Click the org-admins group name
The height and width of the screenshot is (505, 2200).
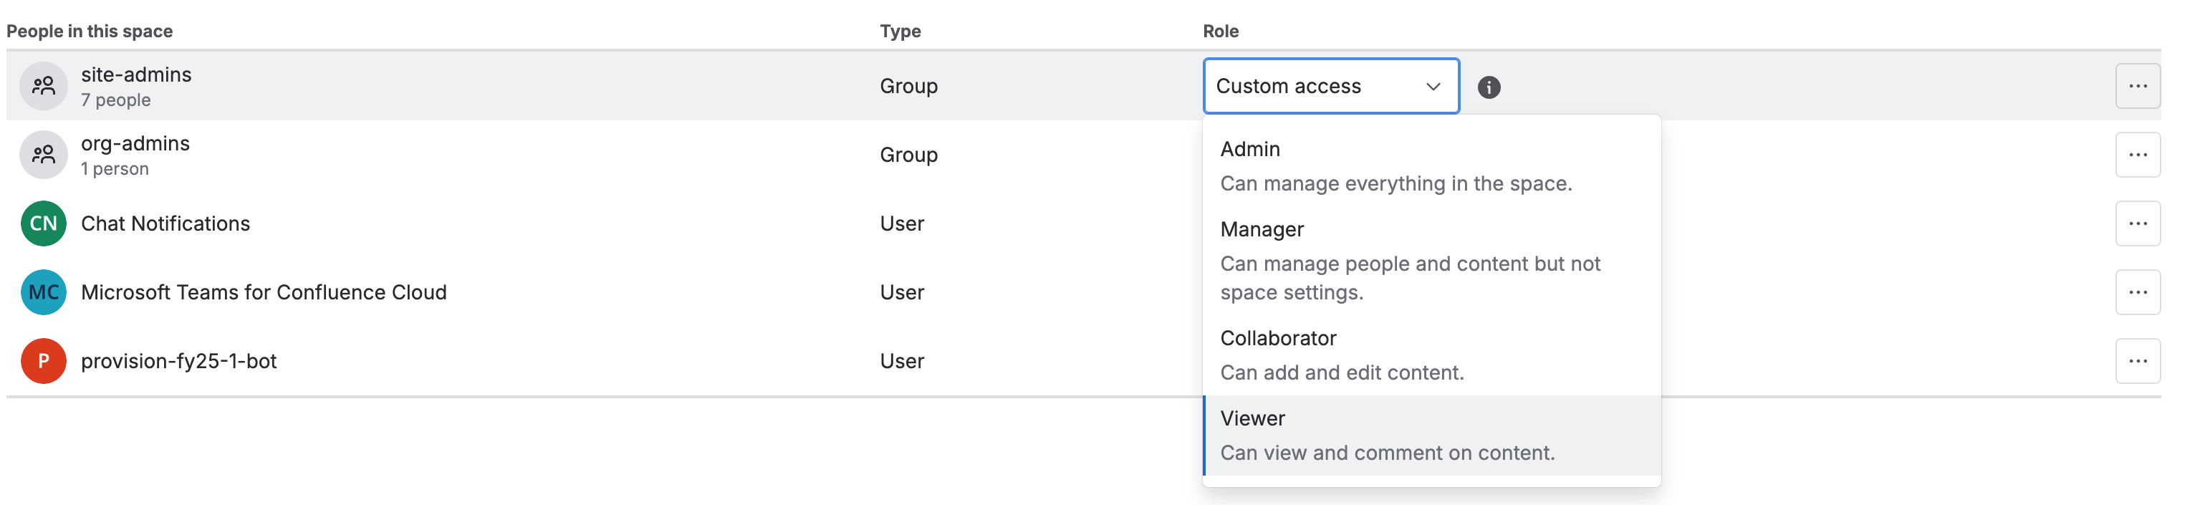[136, 143]
